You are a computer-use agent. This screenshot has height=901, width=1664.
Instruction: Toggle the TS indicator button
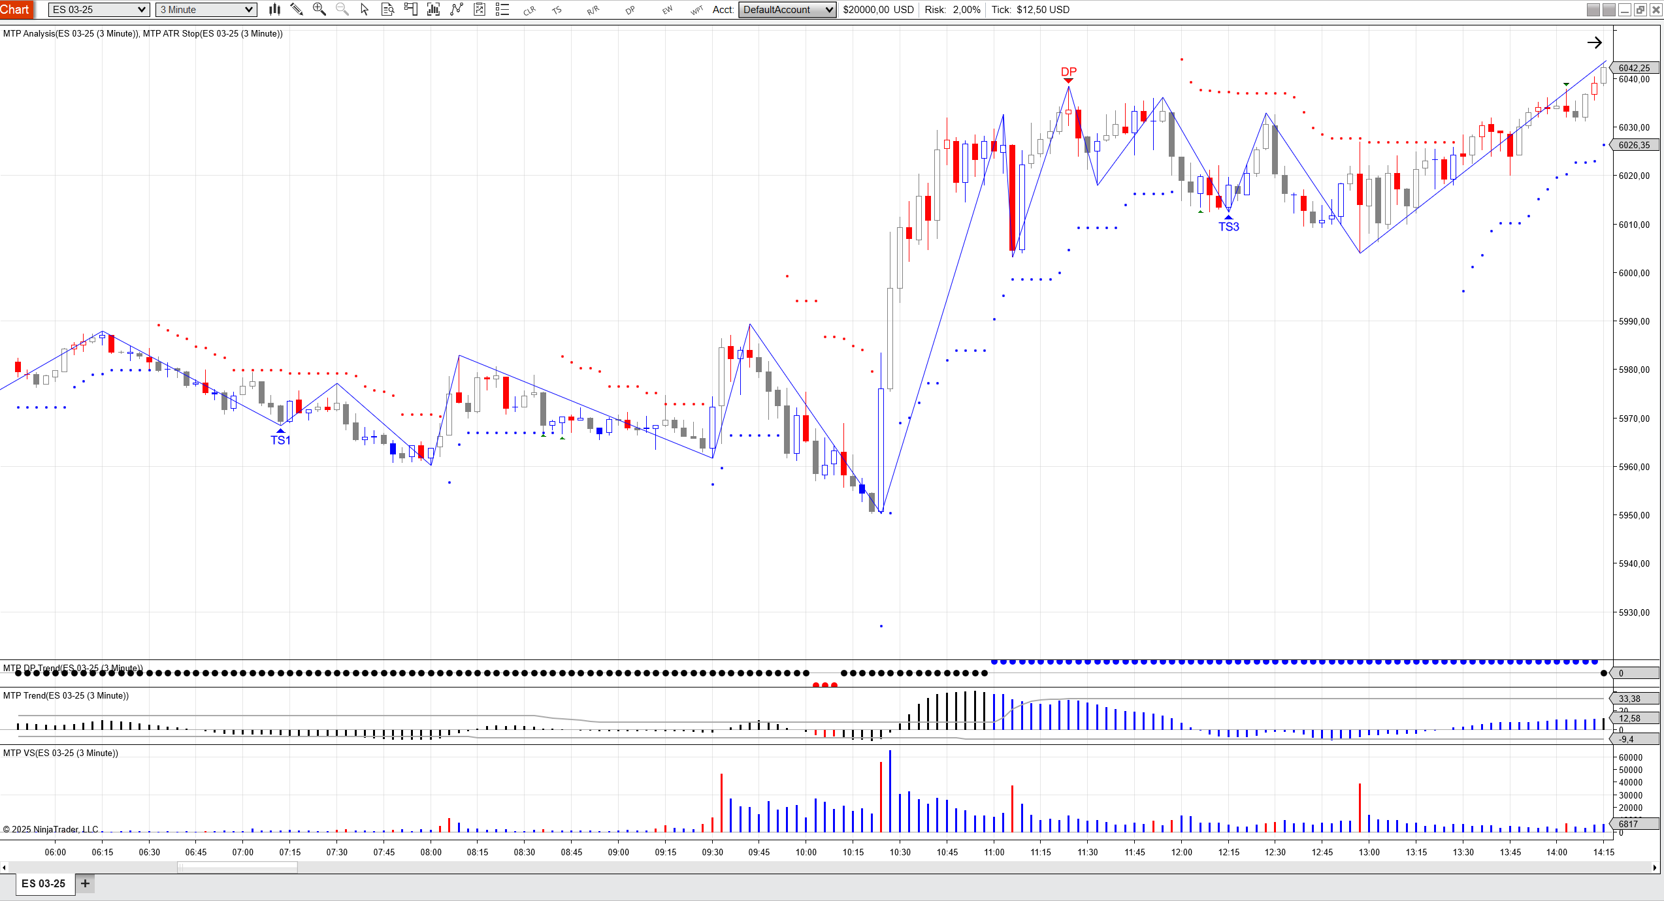[557, 10]
